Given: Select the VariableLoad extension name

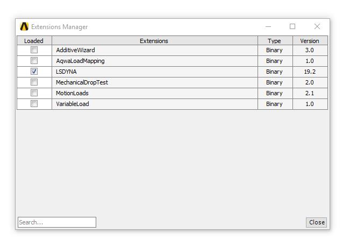Looking at the screenshot, I should tap(73, 104).
